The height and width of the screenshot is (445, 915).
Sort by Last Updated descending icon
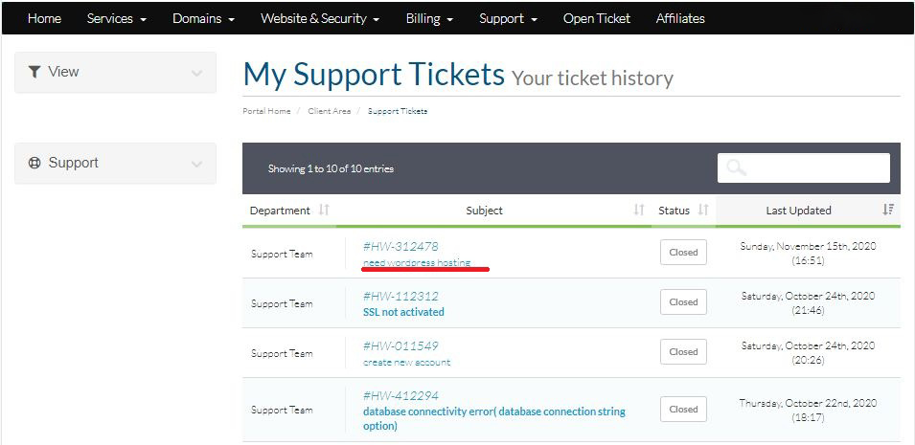(x=888, y=211)
